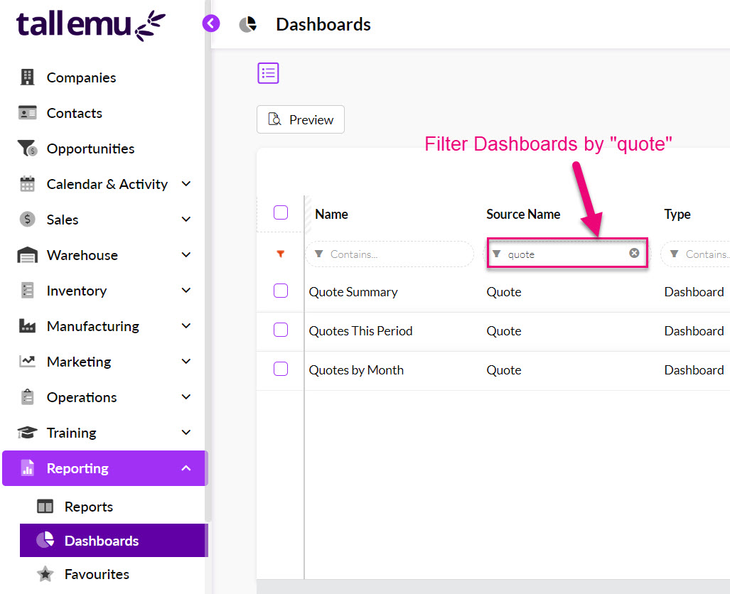The image size is (730, 594).
Task: Select the Quotes by Month checkbox
Action: (281, 369)
